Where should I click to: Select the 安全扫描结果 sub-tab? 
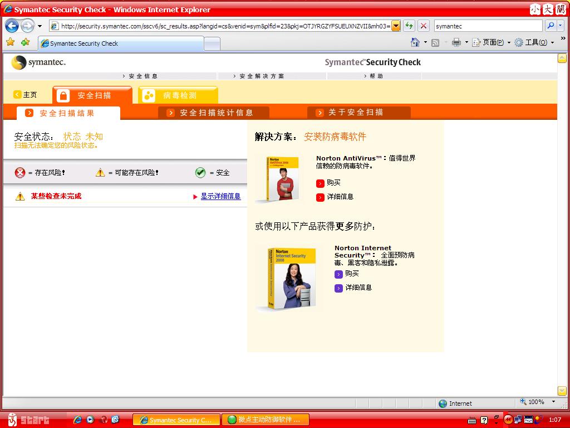[68, 113]
